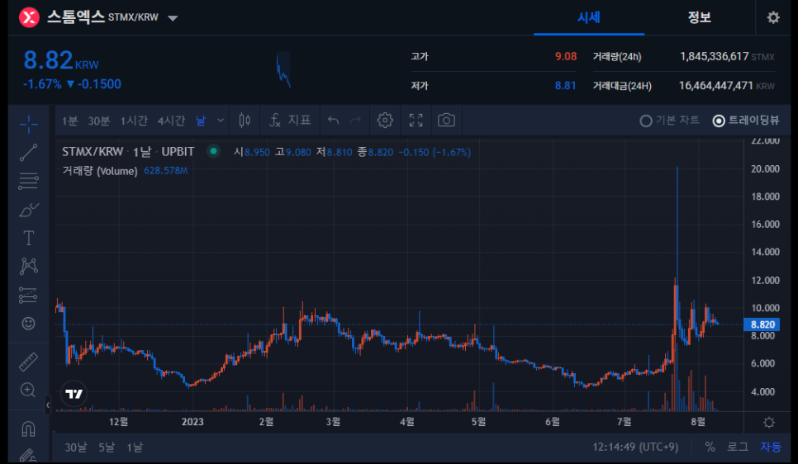Change the candlestick chart style
The width and height of the screenshot is (798, 464).
(x=245, y=121)
